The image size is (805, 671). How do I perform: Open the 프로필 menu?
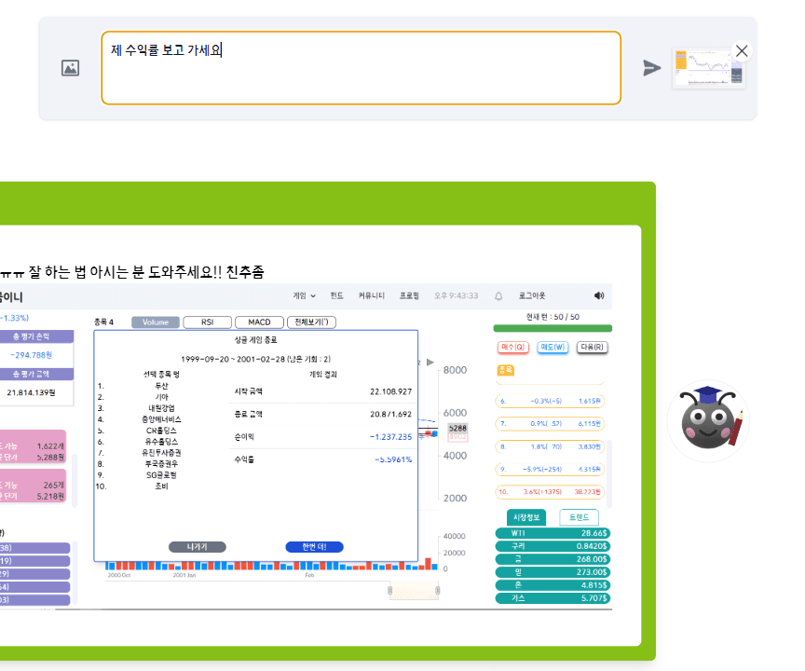409,295
